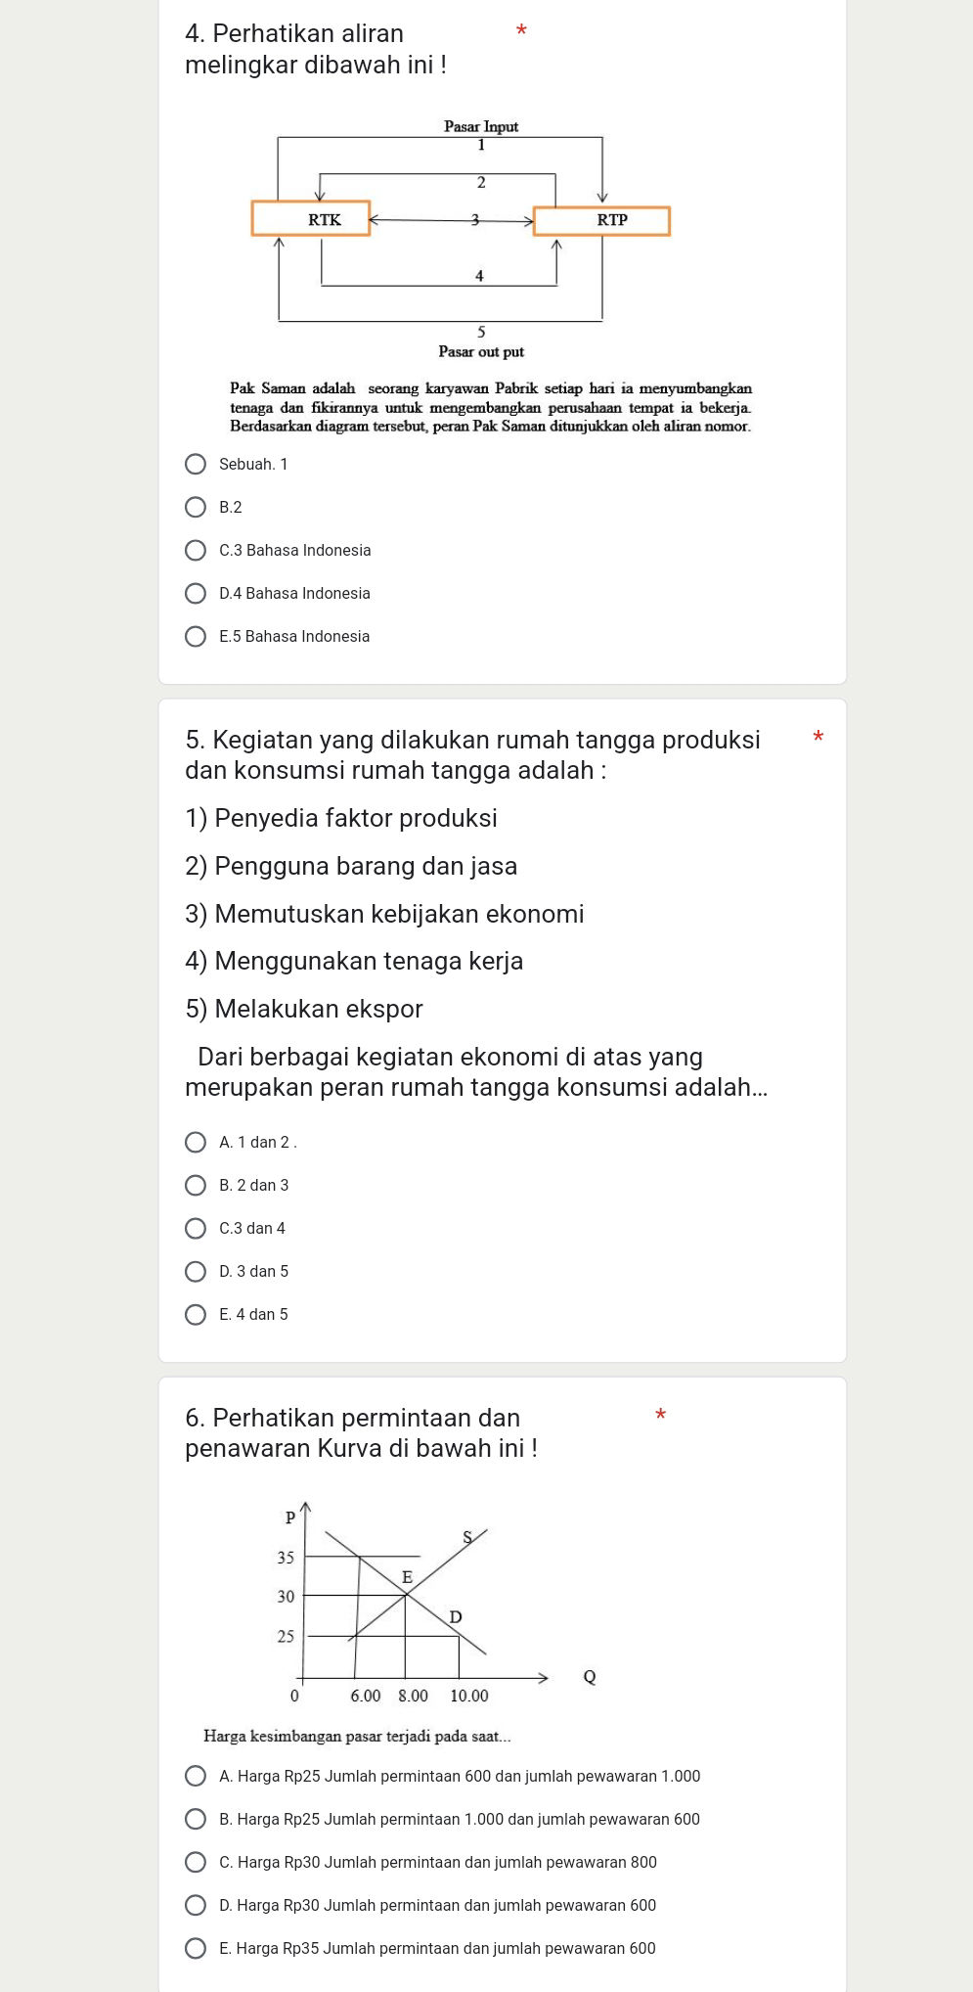Pick "E.5 Bahasa Indonesia" for question 4

coord(197,636)
